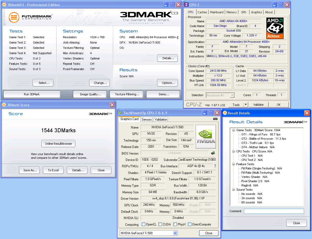Click the 3DMark03 Professional Edition title bar icon

(x=4, y=5)
